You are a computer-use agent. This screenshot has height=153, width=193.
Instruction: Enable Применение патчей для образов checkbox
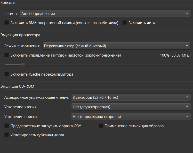[x=101, y=126]
